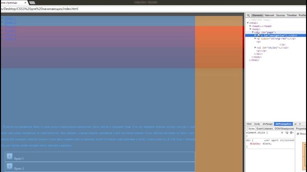Select the DOM Breakpoints sidebar tab
The height and width of the screenshot is (172, 307).
284,129
